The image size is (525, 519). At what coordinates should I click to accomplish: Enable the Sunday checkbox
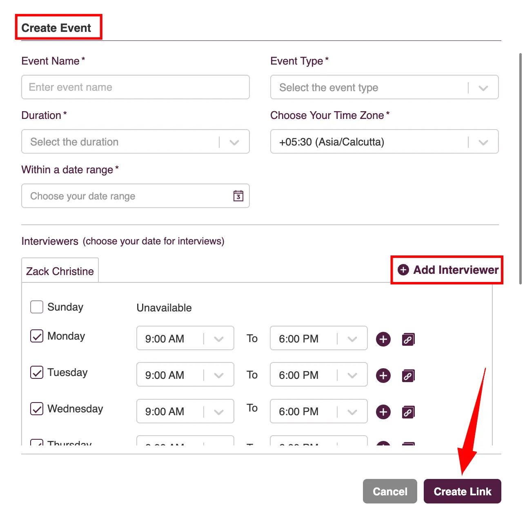37,307
